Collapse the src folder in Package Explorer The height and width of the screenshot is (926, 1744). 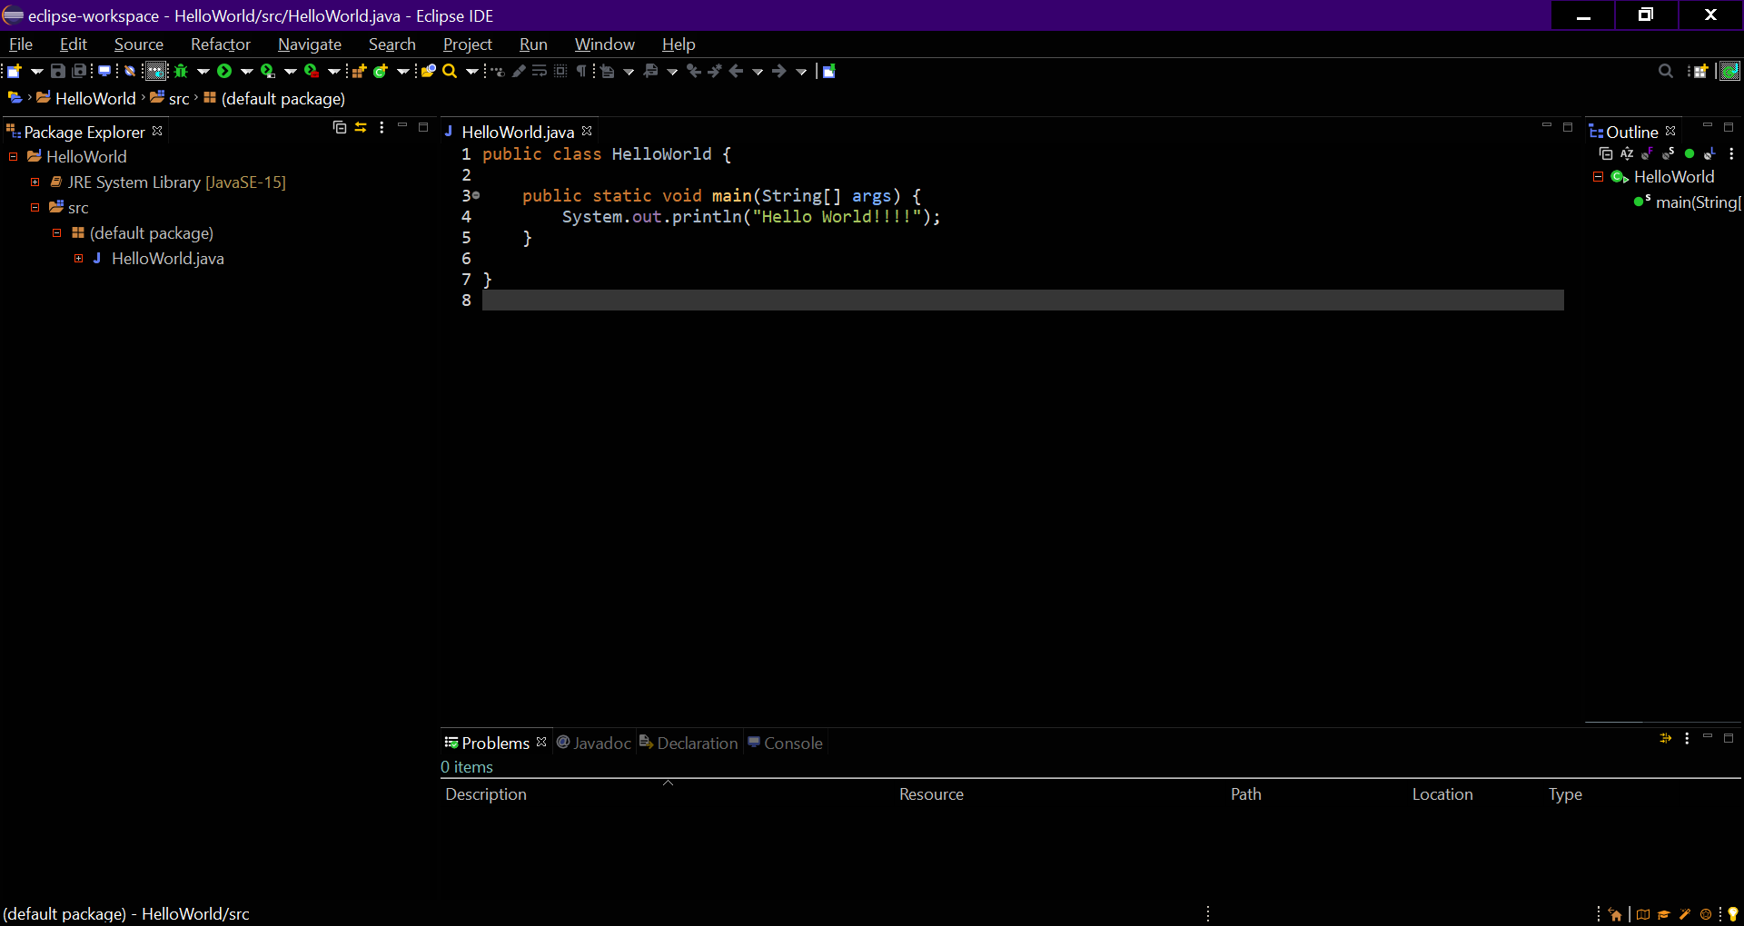(x=35, y=208)
